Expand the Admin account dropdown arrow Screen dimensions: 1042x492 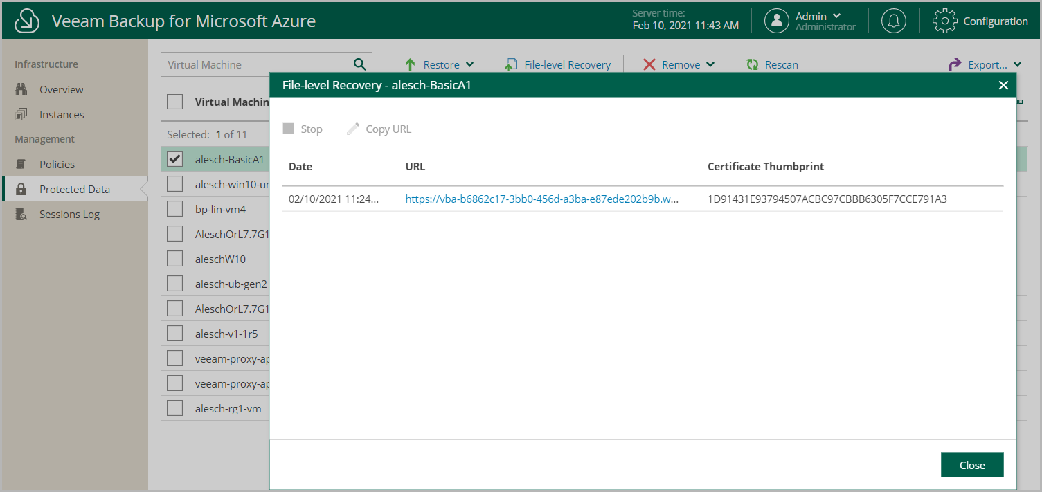tap(837, 16)
